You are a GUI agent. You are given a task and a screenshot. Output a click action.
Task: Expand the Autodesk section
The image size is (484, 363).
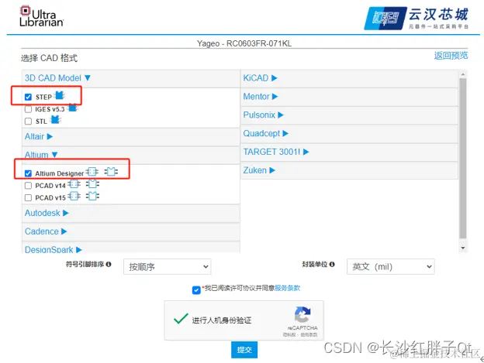[47, 213]
